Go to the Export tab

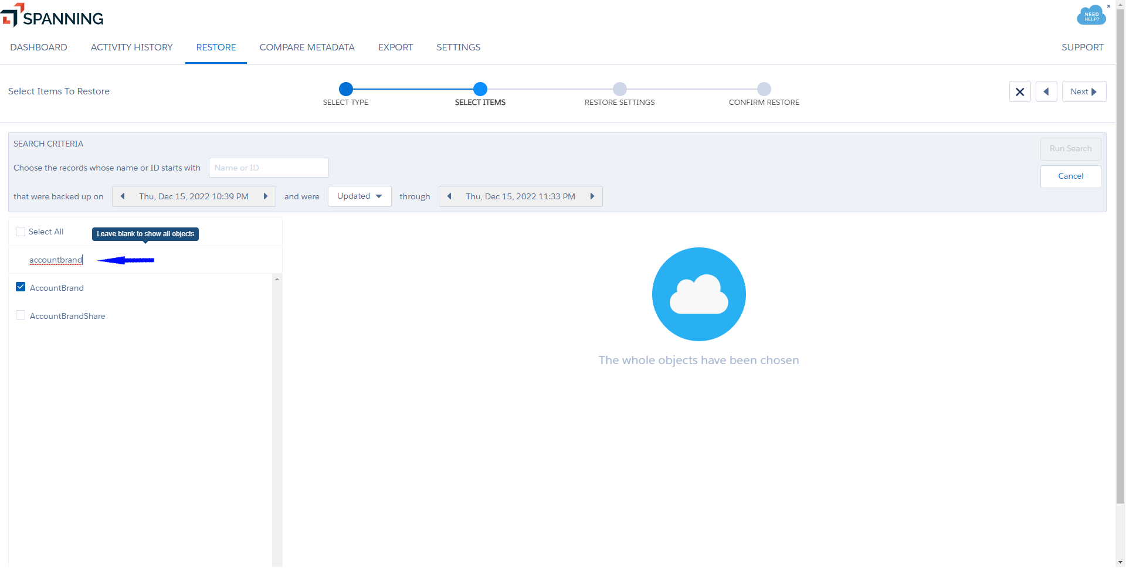(x=396, y=47)
